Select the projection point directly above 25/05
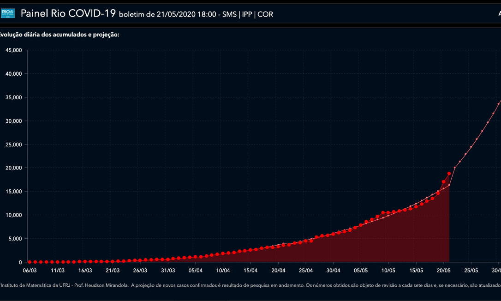The width and height of the screenshot is (501, 301). coord(471,147)
